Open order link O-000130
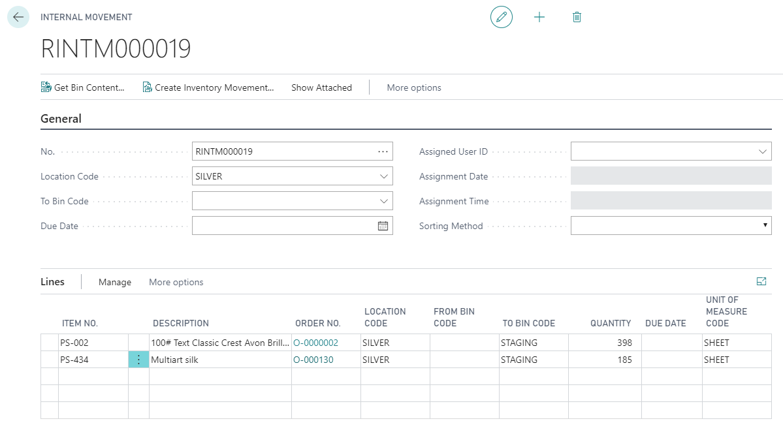 coord(313,360)
